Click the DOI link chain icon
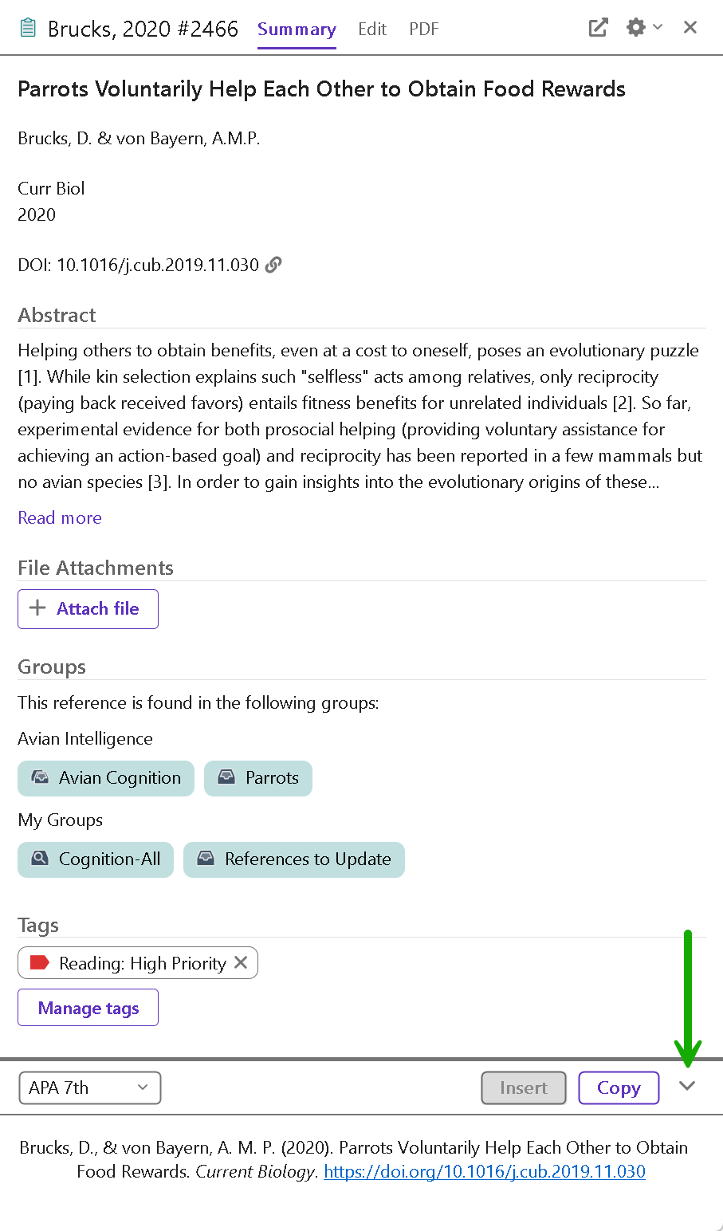Image resolution: width=723 pixels, height=1231 pixels. tap(273, 265)
